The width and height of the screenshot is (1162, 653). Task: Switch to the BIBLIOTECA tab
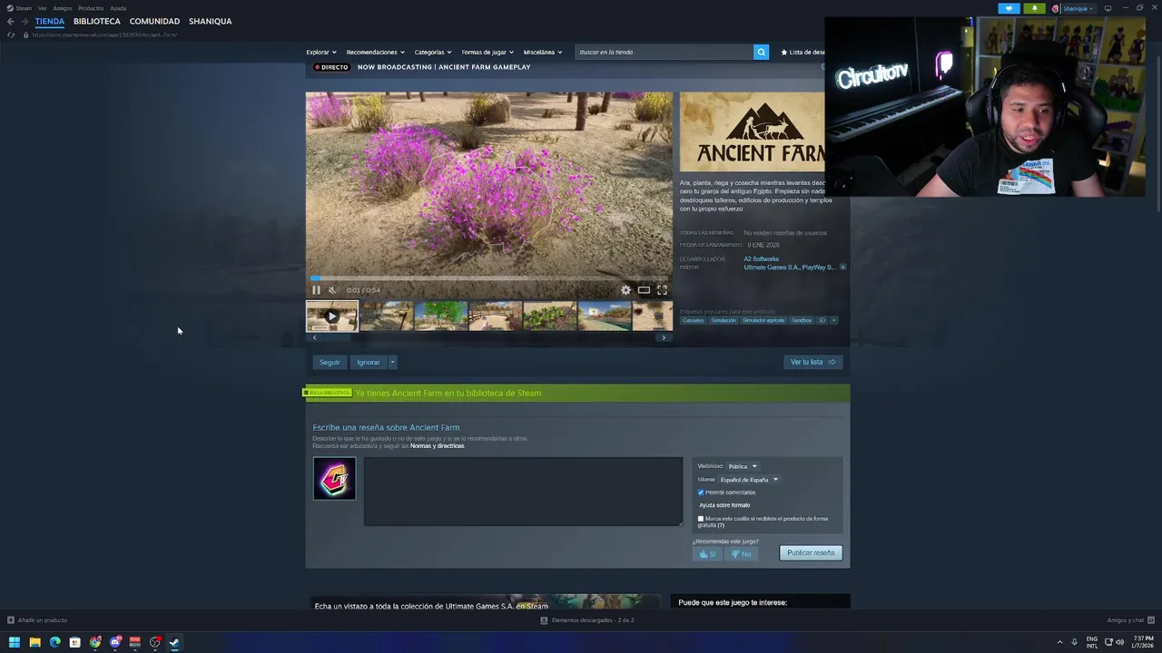(x=97, y=21)
